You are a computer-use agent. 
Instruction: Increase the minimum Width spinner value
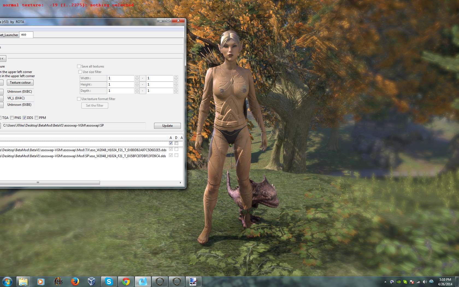[x=137, y=77]
